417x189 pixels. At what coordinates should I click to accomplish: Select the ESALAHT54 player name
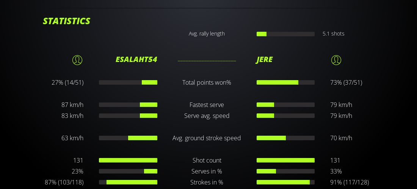click(136, 59)
